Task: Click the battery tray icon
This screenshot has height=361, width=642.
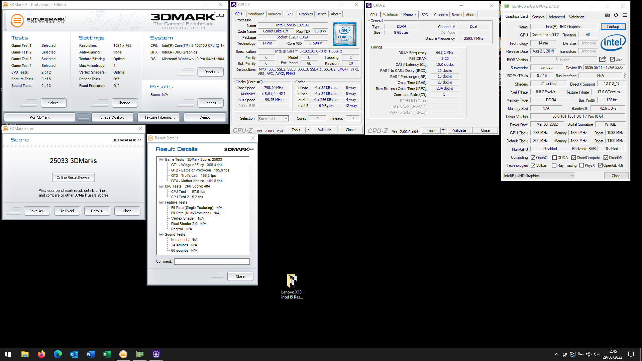Action: click(x=581, y=354)
